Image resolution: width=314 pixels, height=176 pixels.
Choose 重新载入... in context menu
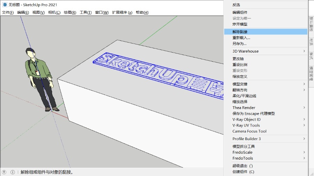pyautogui.click(x=266, y=38)
